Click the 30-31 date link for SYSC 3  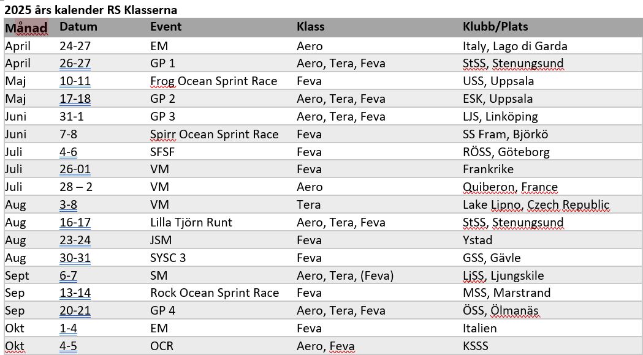coord(75,258)
